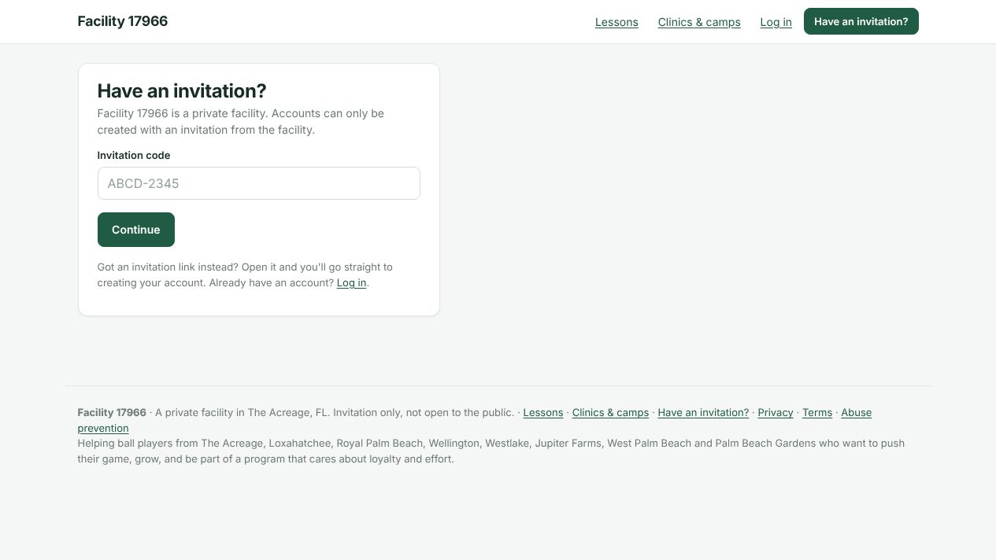The image size is (996, 560).
Task: Click Log in in the header navigation
Action: pyautogui.click(x=776, y=22)
